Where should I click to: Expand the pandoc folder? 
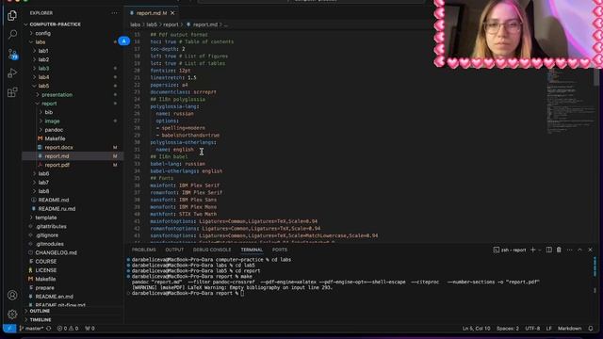tap(54, 130)
